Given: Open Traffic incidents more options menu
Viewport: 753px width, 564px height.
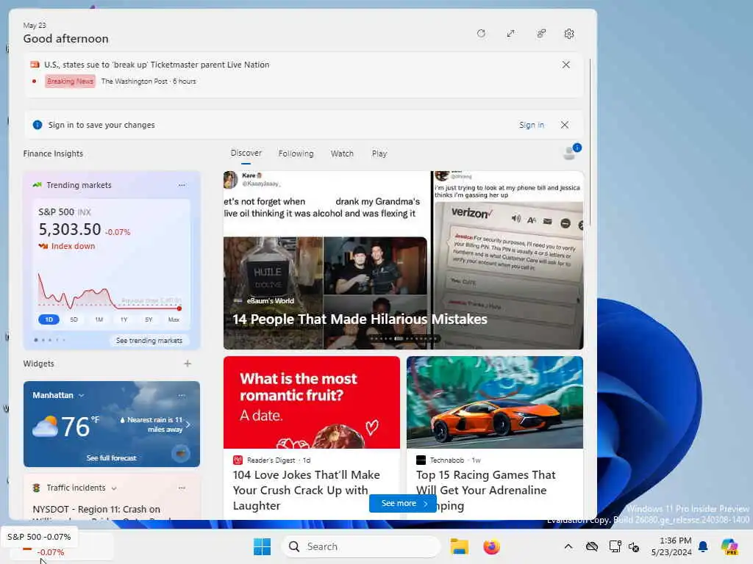Looking at the screenshot, I should pos(182,488).
